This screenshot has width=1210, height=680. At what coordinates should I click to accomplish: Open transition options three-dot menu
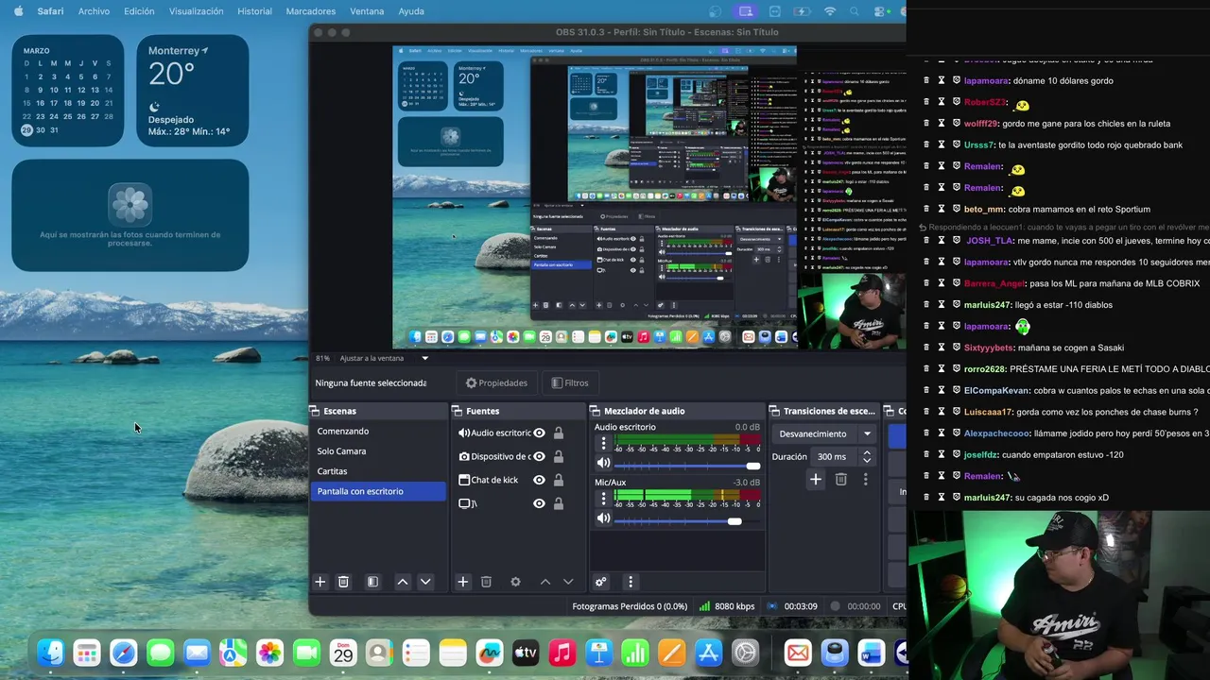coord(865,480)
